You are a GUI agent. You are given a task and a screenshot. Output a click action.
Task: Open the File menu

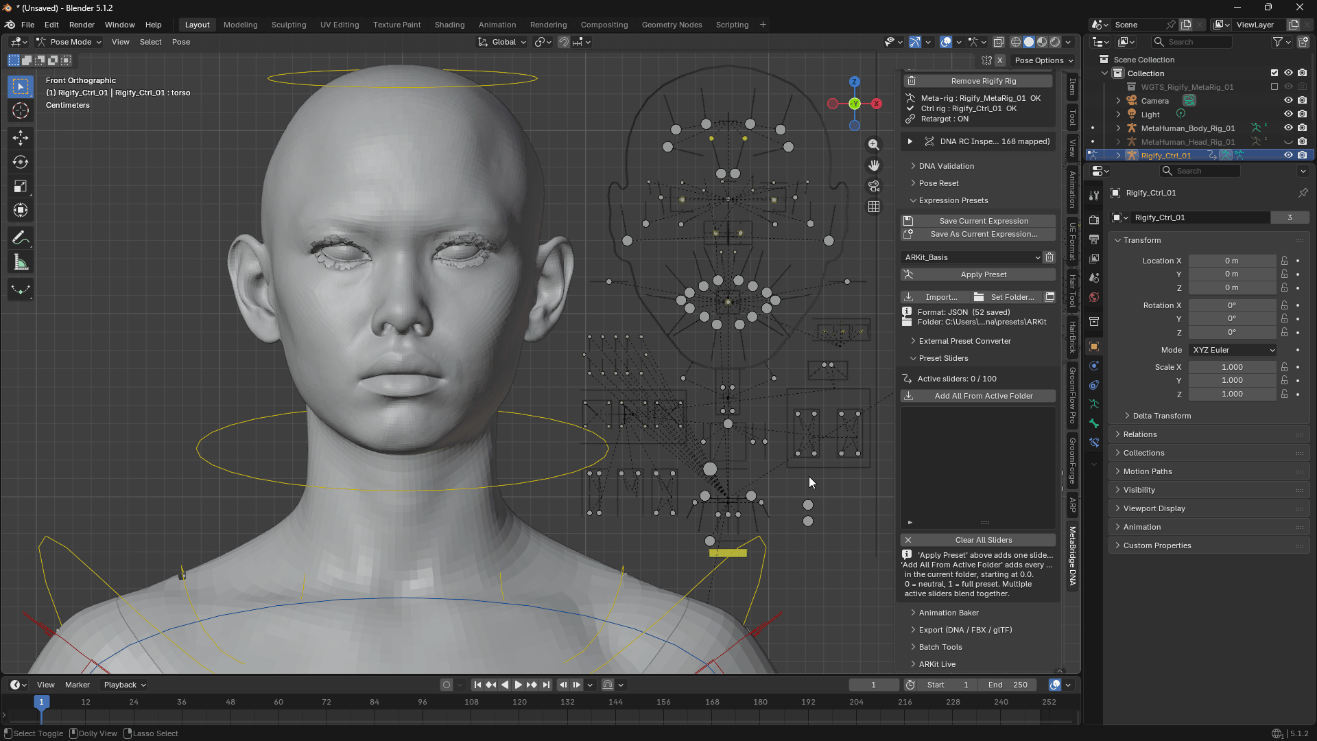point(27,25)
